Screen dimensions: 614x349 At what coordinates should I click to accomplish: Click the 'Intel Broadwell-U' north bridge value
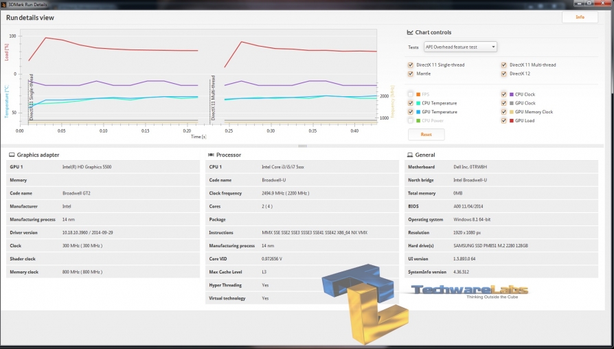coord(470,180)
